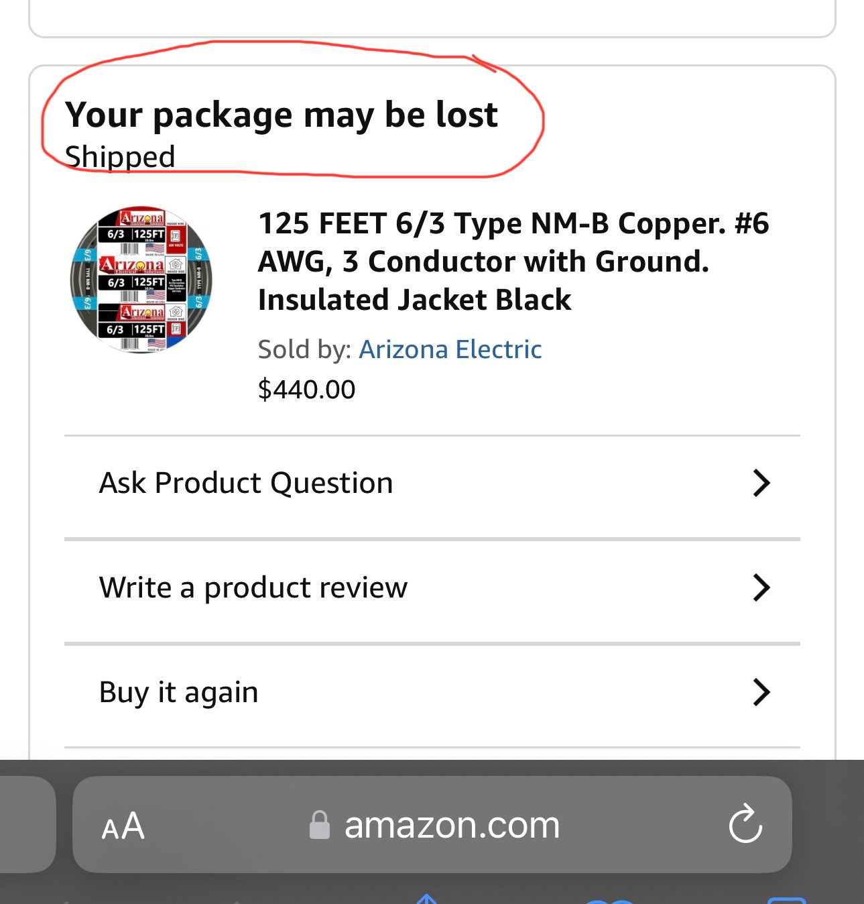Tap the "Your package may be lost" heading
This screenshot has width=864, height=904.
[x=282, y=115]
